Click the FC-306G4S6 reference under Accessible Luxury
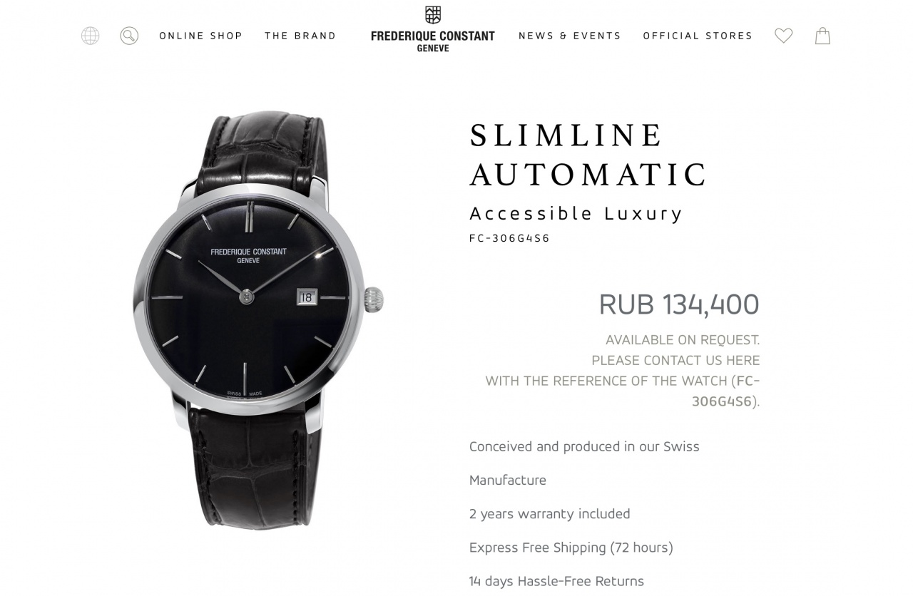The height and width of the screenshot is (596, 913). pos(509,238)
